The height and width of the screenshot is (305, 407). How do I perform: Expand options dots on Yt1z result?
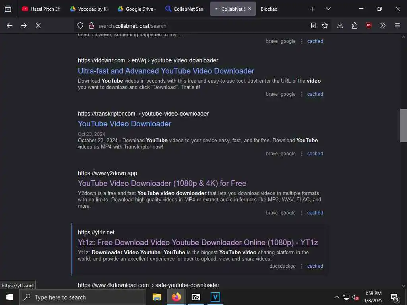pos(301,266)
